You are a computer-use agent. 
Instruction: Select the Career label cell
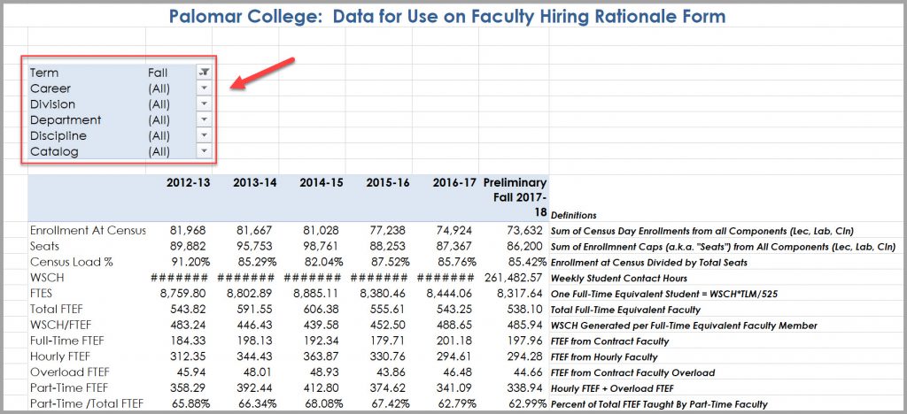pyautogui.click(x=50, y=88)
